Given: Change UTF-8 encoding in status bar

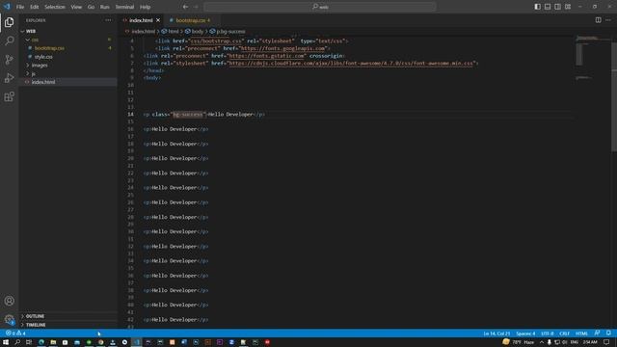Looking at the screenshot, I should 548,334.
